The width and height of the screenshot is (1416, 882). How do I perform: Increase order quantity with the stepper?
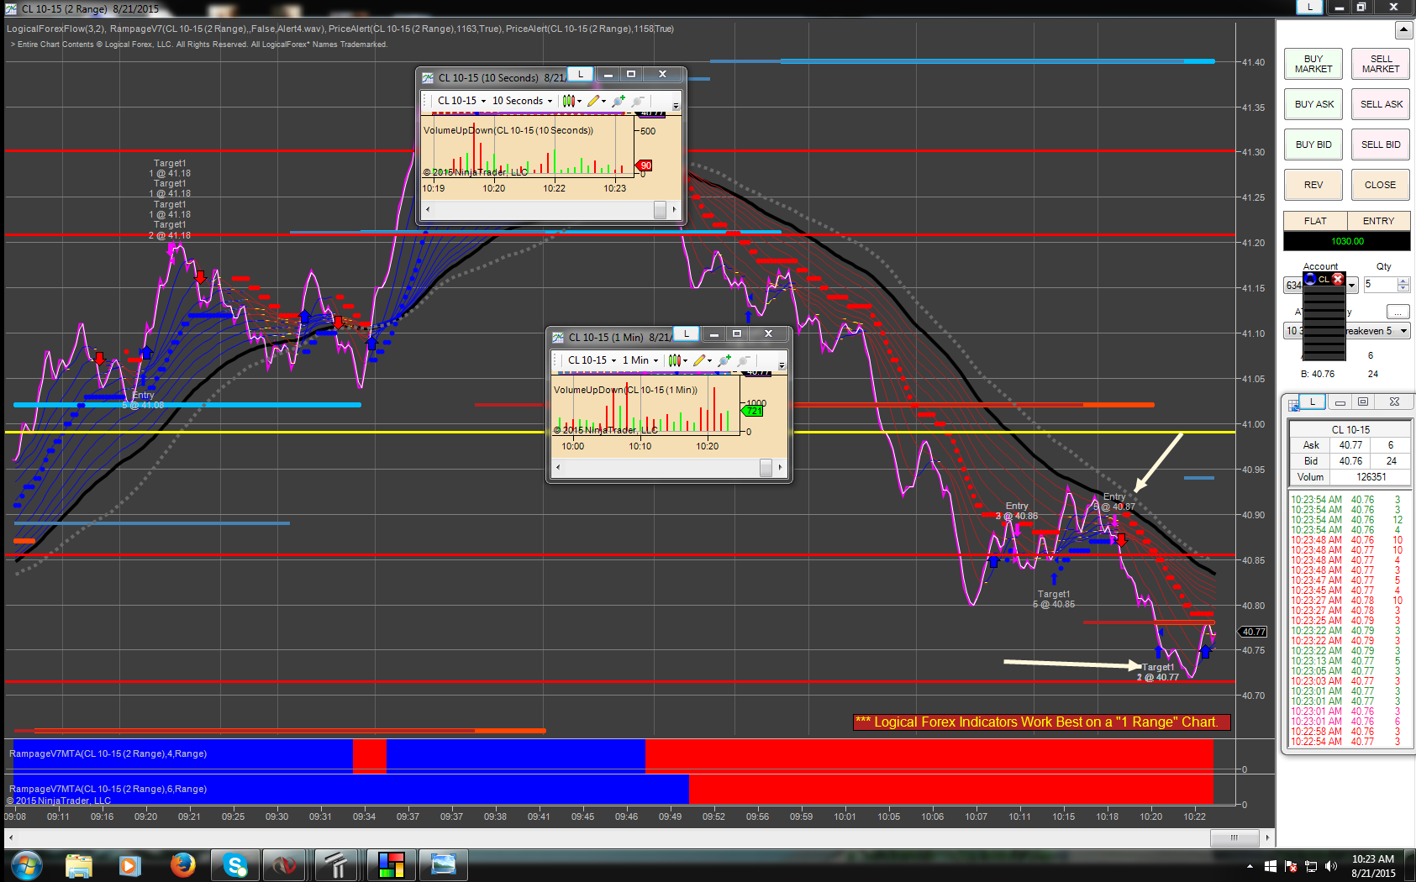click(1403, 281)
